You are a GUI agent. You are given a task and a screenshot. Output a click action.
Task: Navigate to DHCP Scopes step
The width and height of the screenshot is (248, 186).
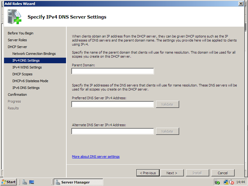pyautogui.click(x=22, y=74)
